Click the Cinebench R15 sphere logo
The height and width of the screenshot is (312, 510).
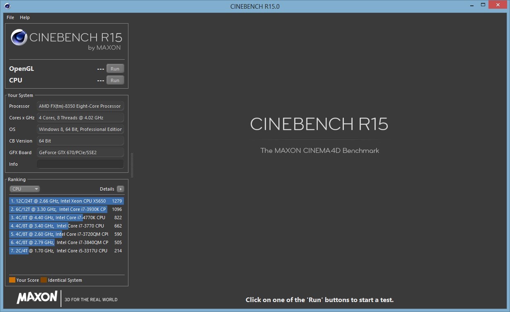[x=19, y=37]
